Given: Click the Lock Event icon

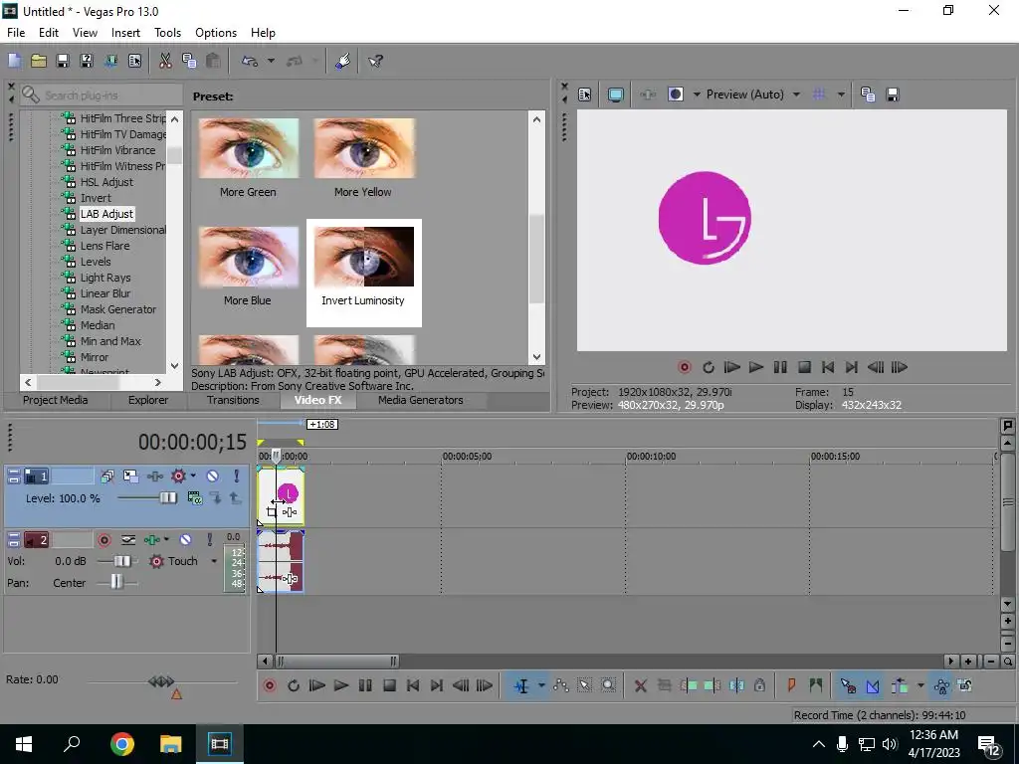Looking at the screenshot, I should tap(759, 685).
